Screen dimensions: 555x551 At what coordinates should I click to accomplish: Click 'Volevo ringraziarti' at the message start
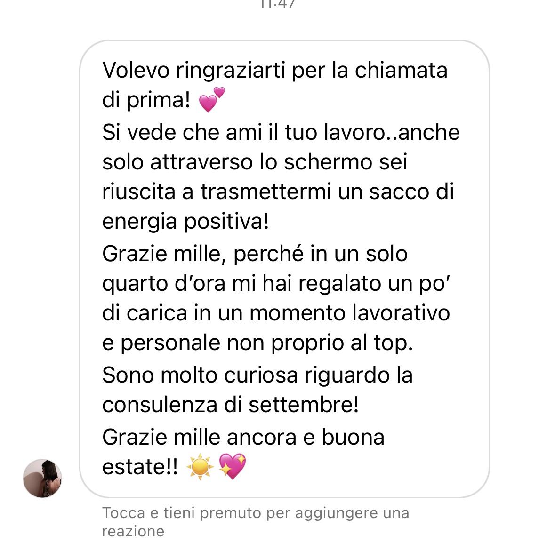click(x=193, y=70)
